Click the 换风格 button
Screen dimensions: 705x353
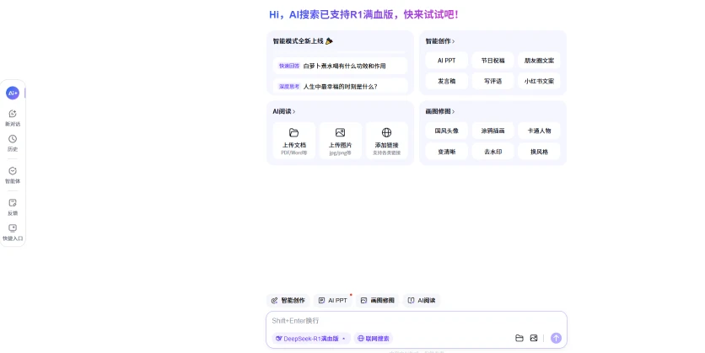coord(539,152)
